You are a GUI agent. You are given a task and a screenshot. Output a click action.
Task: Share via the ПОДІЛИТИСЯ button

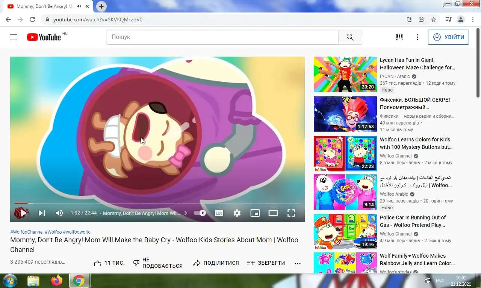coord(216,263)
